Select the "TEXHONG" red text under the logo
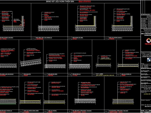The image size is (151, 113). coord(148,44)
